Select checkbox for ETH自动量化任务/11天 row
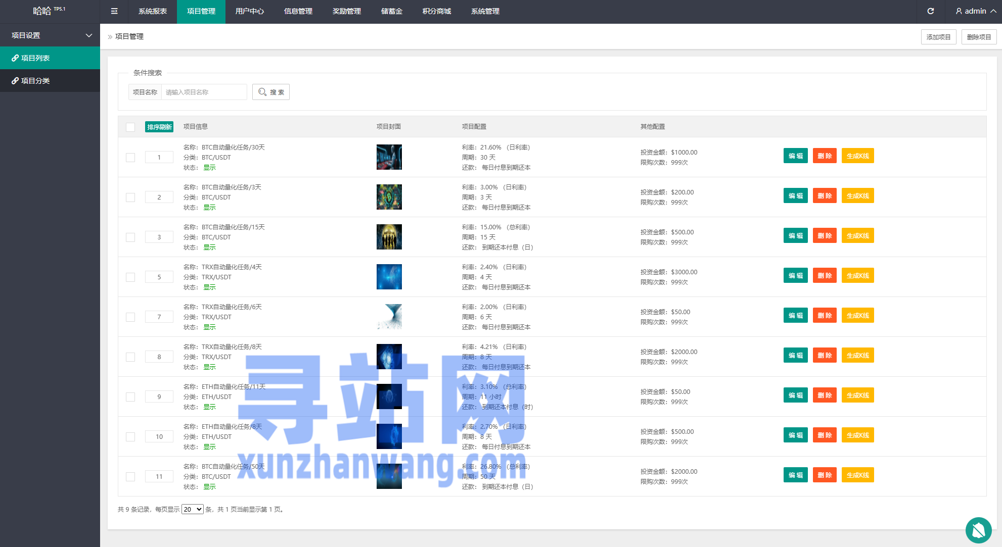 coord(130,397)
